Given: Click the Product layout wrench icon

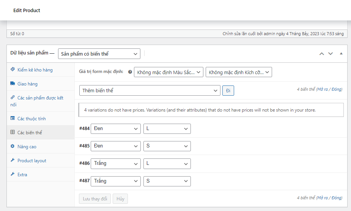Looking at the screenshot, I should tap(13, 160).
